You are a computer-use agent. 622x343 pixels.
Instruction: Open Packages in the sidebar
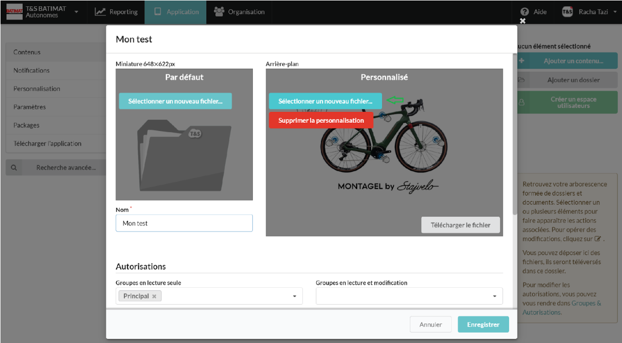click(56, 125)
